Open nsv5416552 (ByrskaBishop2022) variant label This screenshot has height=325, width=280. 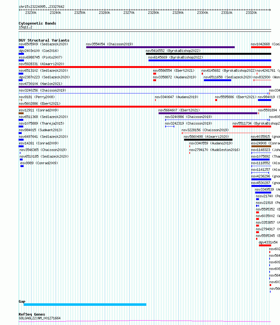(x=173, y=51)
